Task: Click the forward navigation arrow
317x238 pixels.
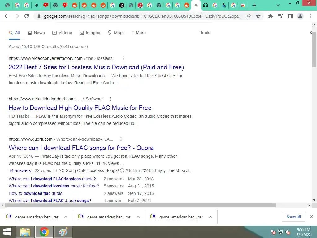Action: (17, 16)
